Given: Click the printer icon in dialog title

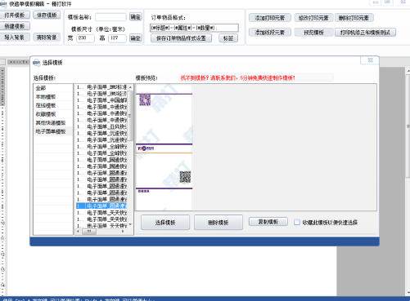Looking at the screenshot, I should (x=37, y=63).
